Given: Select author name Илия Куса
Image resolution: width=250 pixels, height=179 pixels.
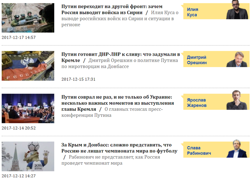Looking at the screenshot, I should [x=192, y=12].
